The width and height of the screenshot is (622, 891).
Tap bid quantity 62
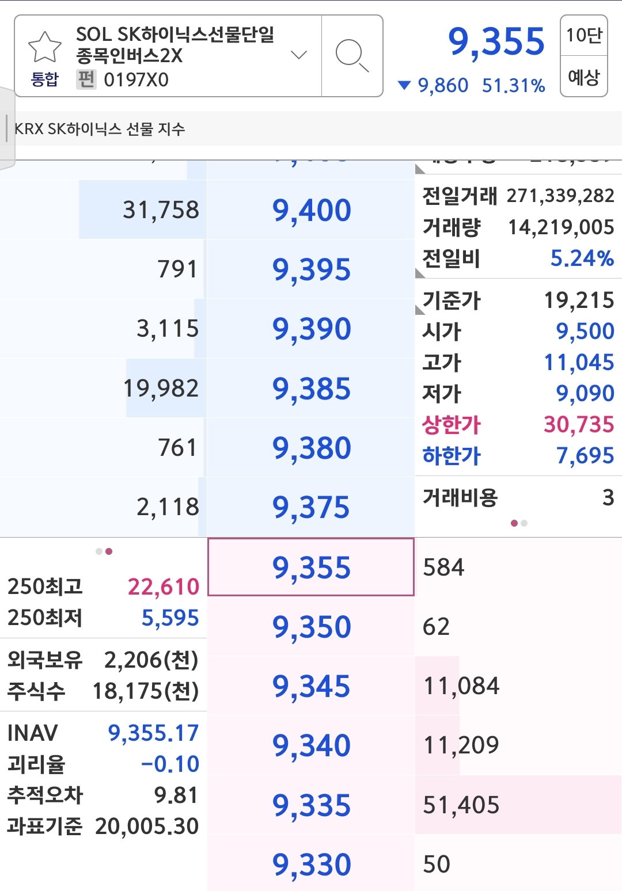(x=436, y=627)
